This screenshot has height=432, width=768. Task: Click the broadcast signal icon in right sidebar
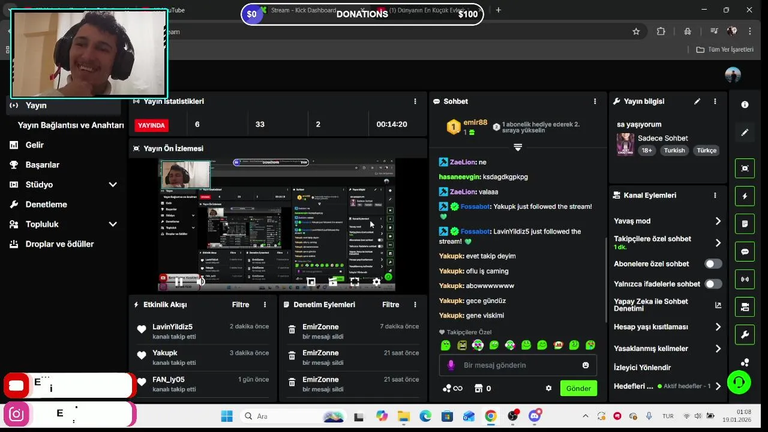coord(745,280)
